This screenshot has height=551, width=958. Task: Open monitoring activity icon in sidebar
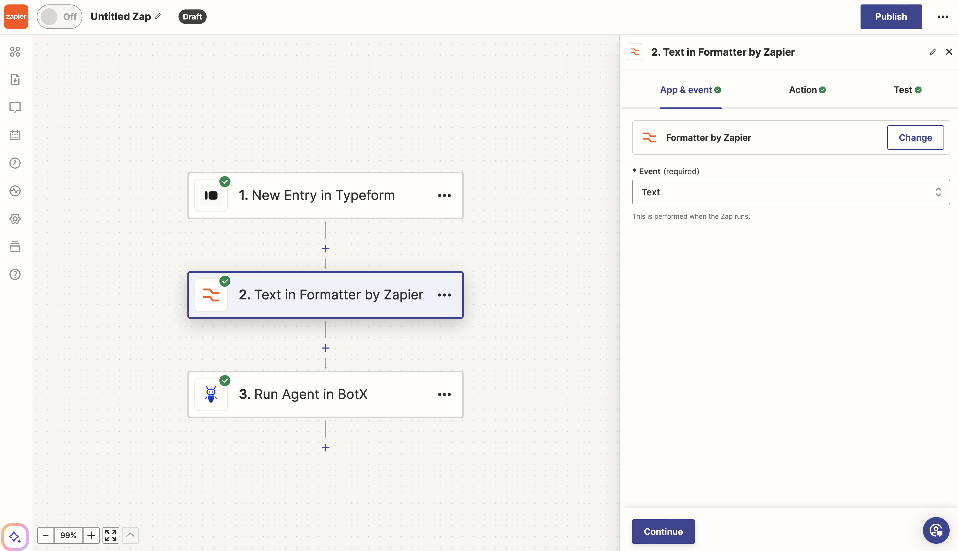pos(15,191)
